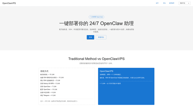This screenshot has width=193, height=109.
Task: Click row "安装 Node.js 和 NPM — 5 分钟"
Action: pyautogui.click(x=50, y=84)
